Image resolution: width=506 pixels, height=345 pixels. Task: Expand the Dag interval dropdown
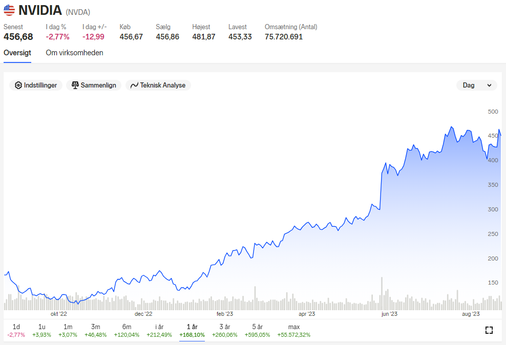point(477,85)
